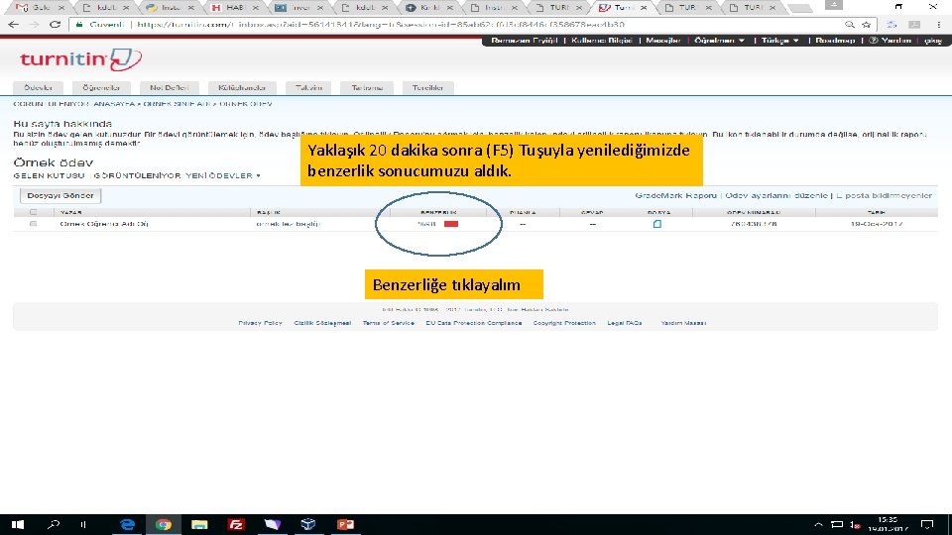Image resolution: width=952 pixels, height=535 pixels.
Task: Click the taskbar clock showing 15:35
Action: pyautogui.click(x=888, y=524)
